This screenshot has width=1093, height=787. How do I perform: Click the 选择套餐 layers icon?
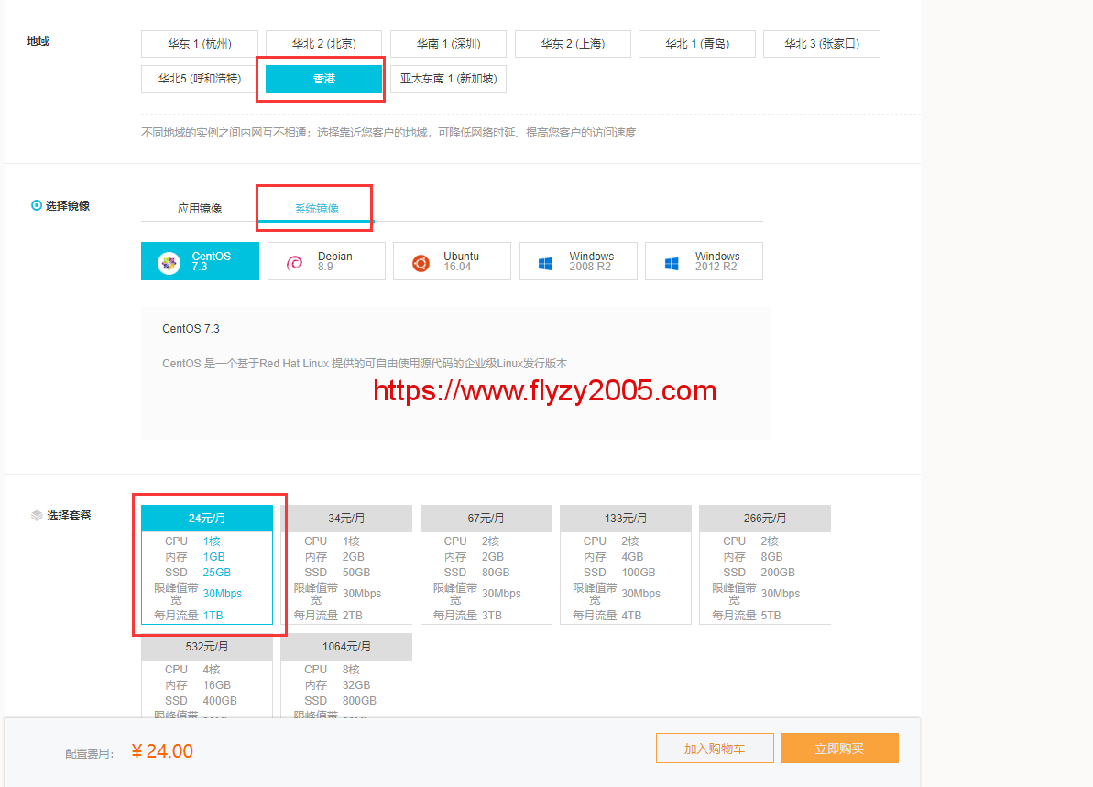[x=37, y=516]
